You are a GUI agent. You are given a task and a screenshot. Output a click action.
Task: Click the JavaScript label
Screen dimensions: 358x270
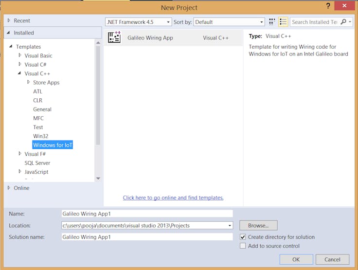tap(36, 172)
